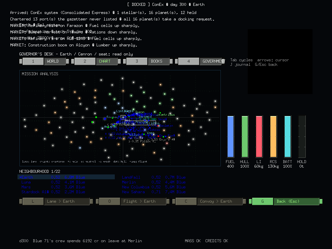This screenshot has width=332, height=249.
Task: Hit the green Back (Esc) button
Action: [x=286, y=201]
